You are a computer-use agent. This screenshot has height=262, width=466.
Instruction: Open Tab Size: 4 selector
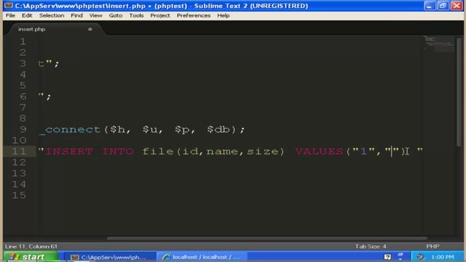[x=371, y=246]
